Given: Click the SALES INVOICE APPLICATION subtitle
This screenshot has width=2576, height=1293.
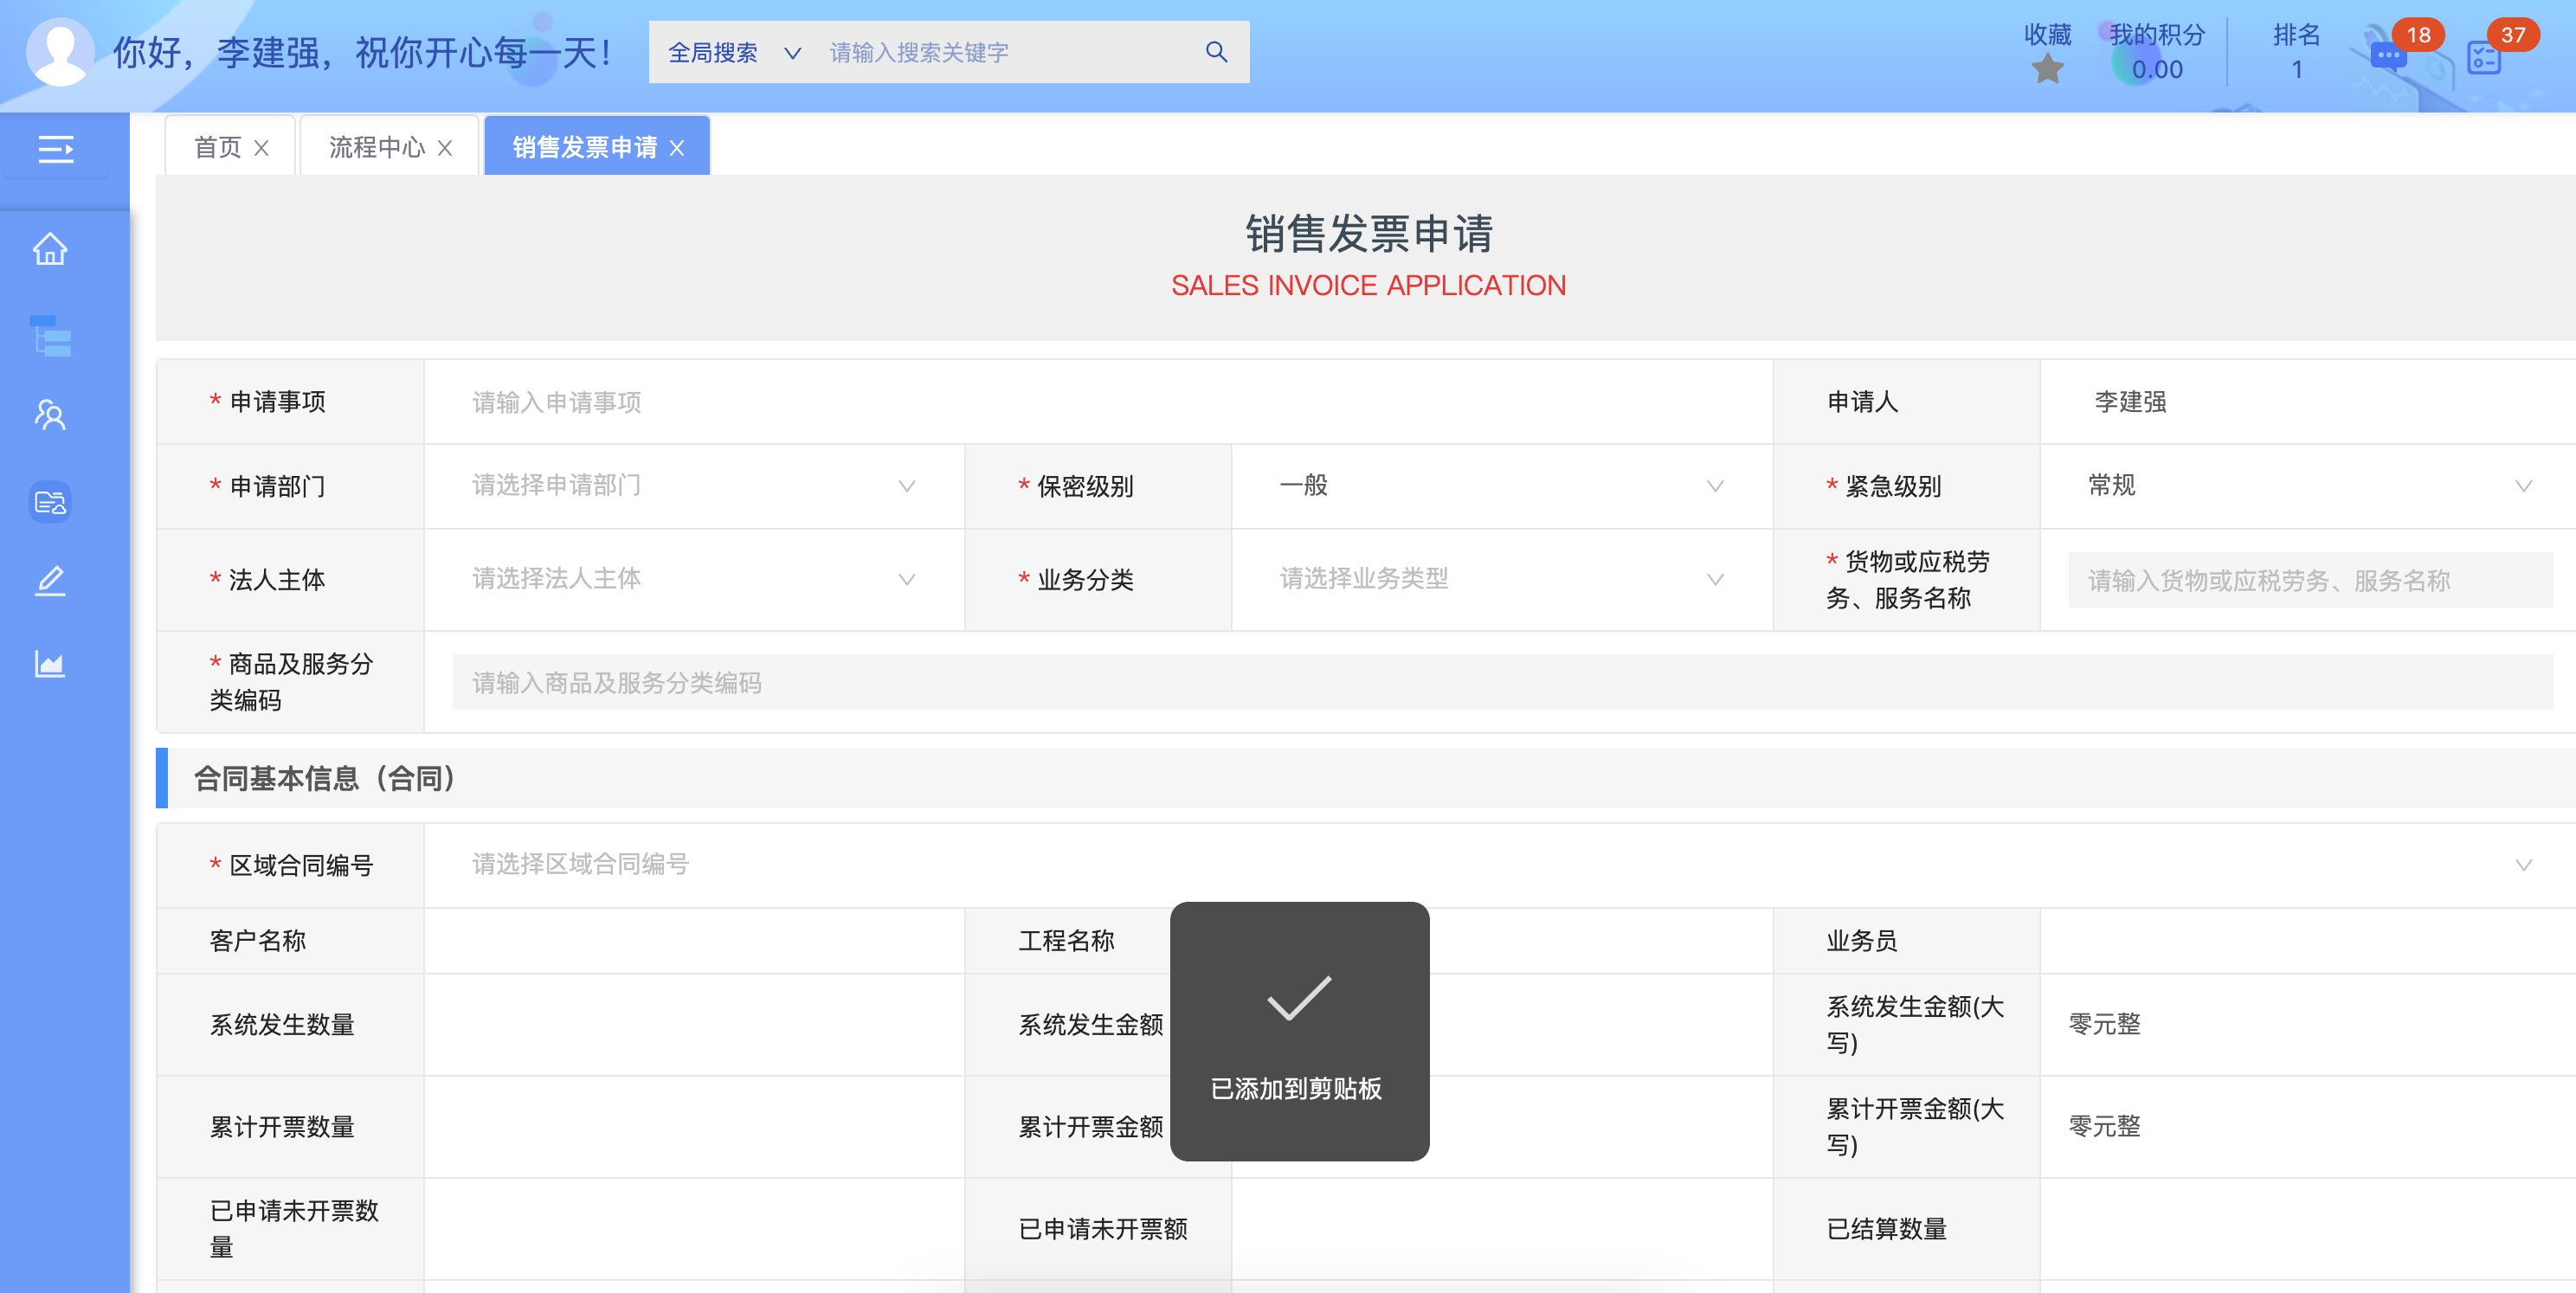Looking at the screenshot, I should 1368,286.
